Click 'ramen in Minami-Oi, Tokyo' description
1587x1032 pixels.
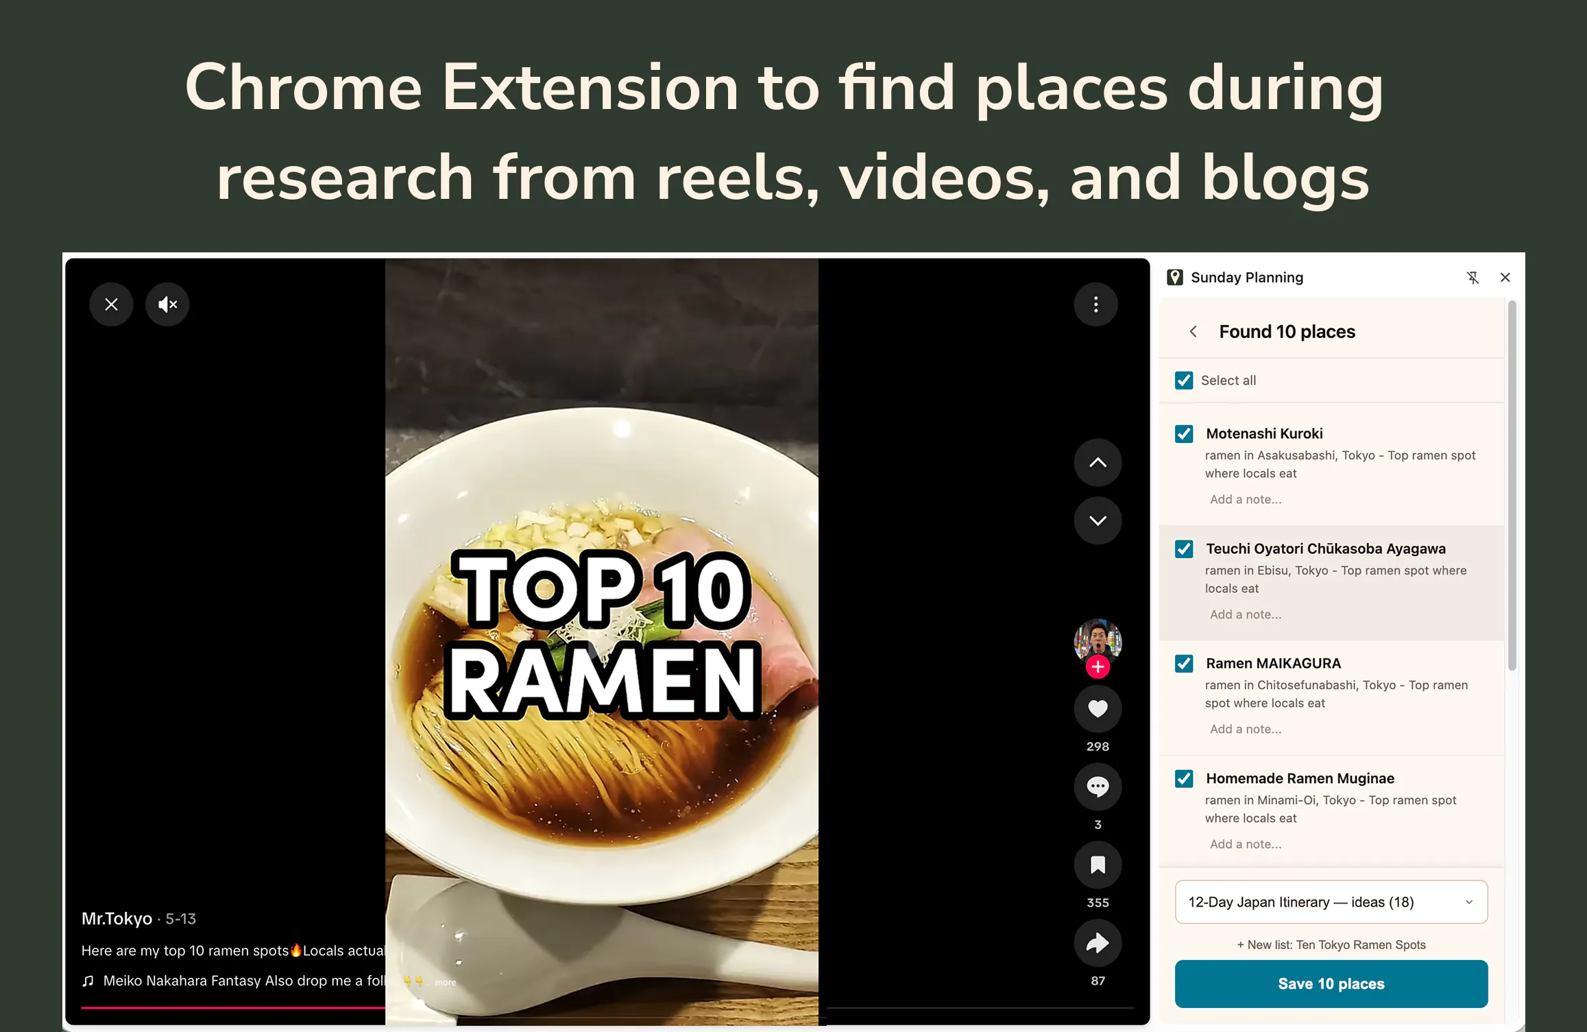pyautogui.click(x=1331, y=809)
